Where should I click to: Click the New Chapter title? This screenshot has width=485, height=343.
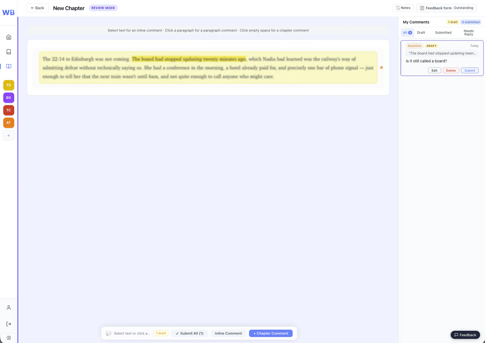coord(69,8)
